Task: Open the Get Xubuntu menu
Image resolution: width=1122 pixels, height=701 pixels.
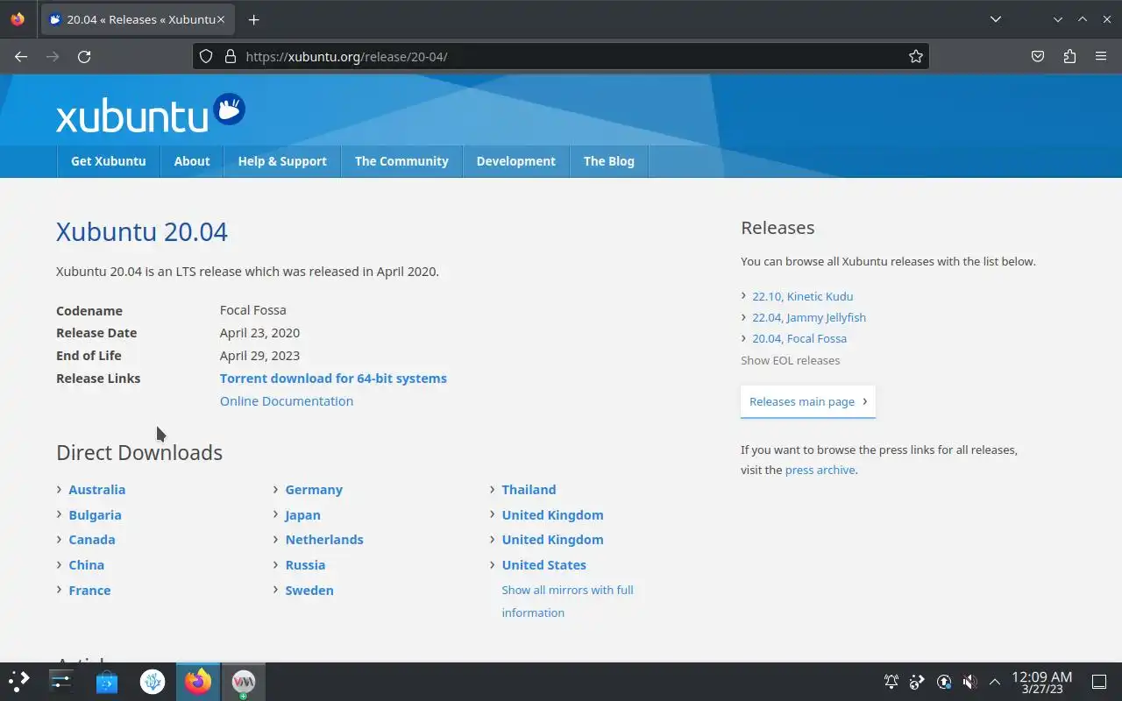Action: point(109,161)
